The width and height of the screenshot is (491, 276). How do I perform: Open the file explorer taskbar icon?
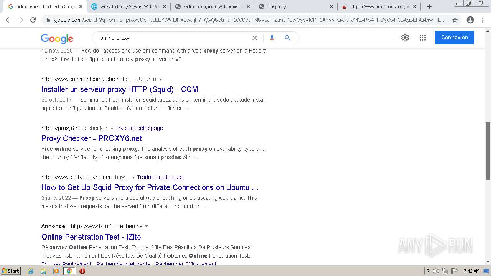43,271
